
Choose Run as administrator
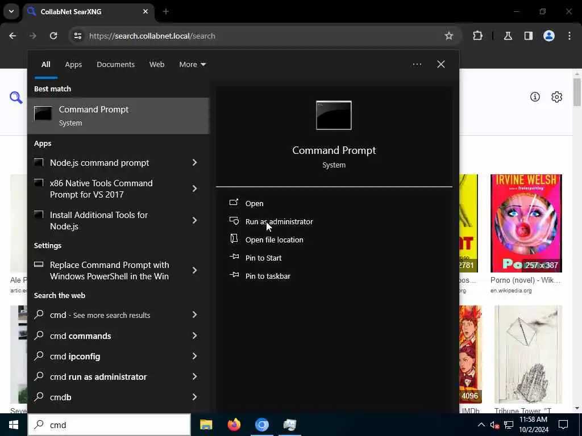(x=279, y=222)
